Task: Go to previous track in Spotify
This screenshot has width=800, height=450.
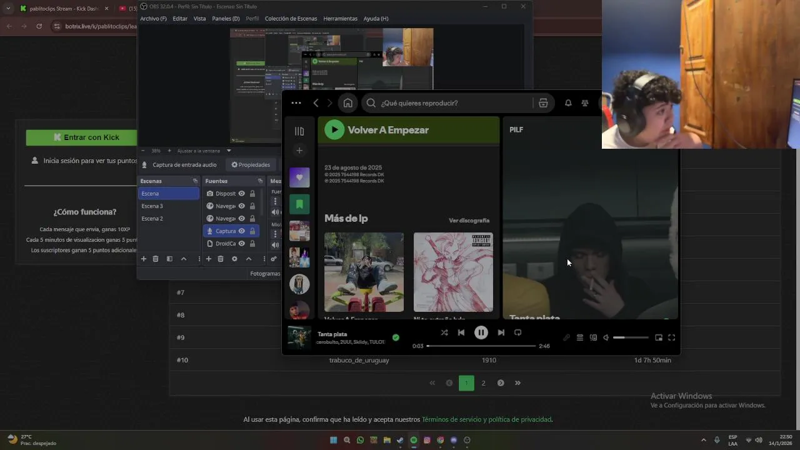Action: [461, 332]
